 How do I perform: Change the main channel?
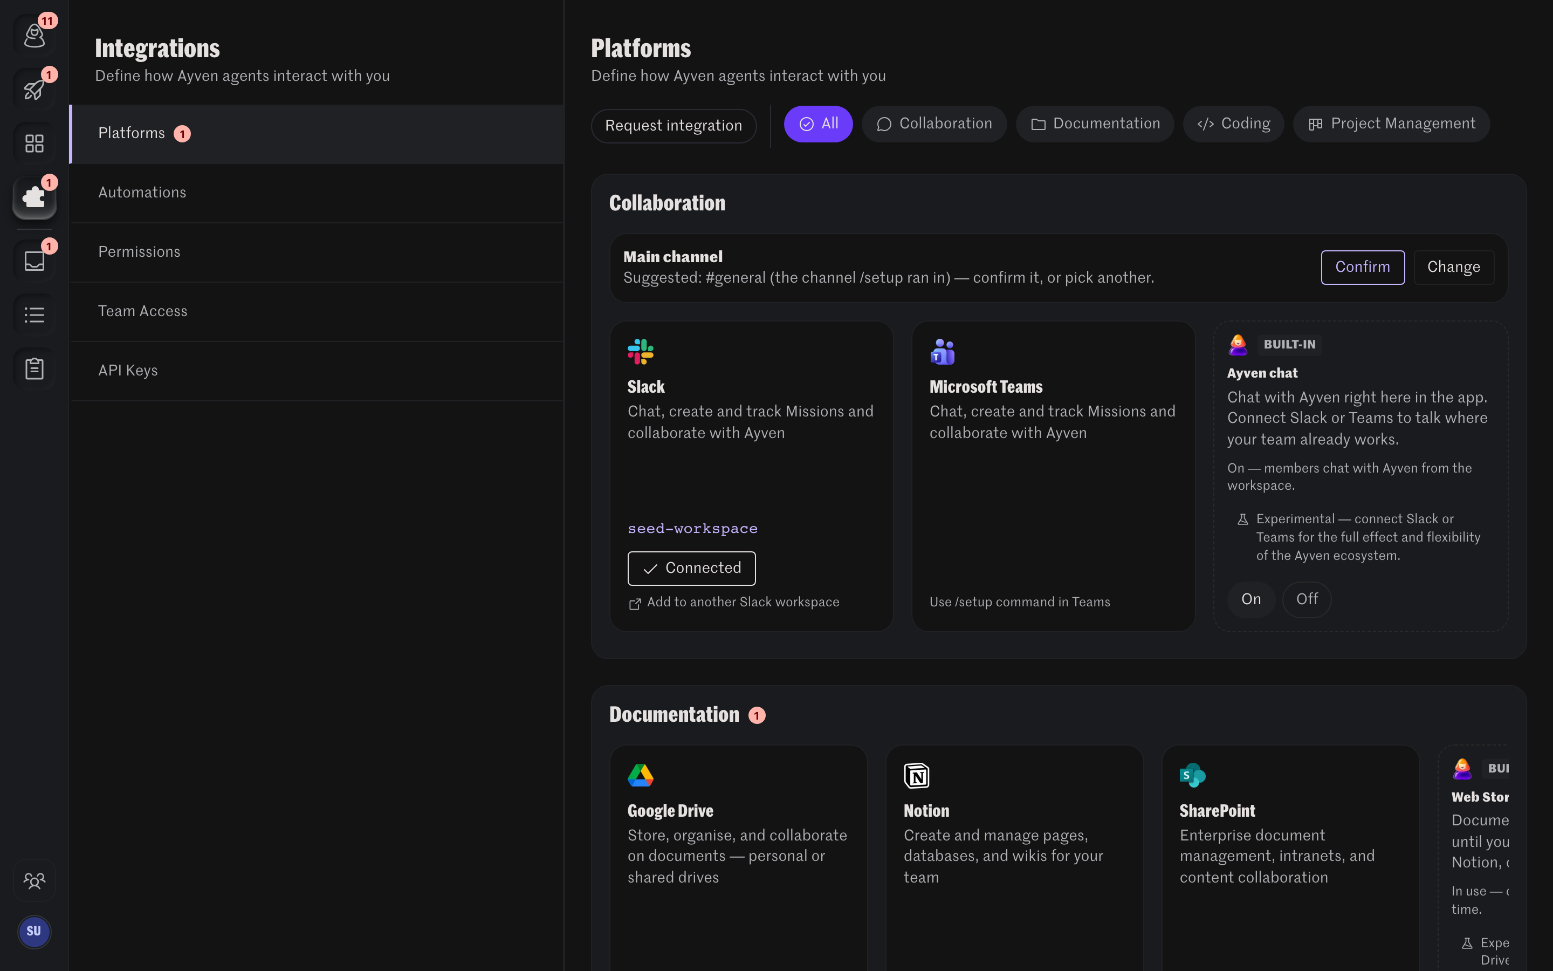[1454, 267]
